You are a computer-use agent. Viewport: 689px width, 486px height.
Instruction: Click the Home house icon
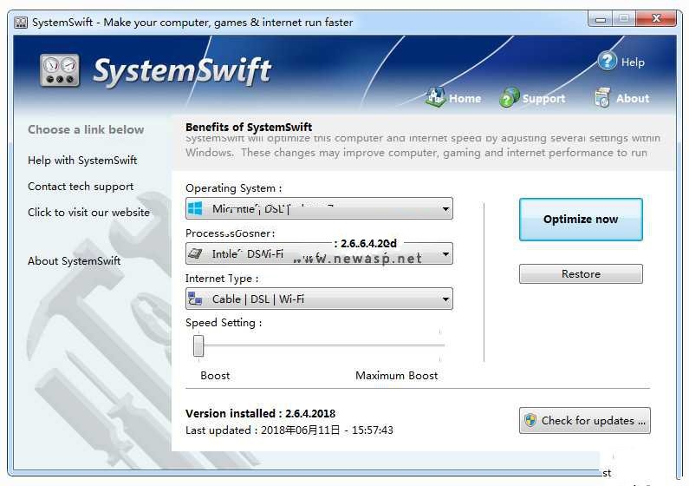[x=435, y=96]
